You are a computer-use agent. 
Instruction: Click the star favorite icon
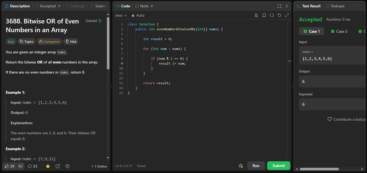pyautogui.click(x=48, y=166)
